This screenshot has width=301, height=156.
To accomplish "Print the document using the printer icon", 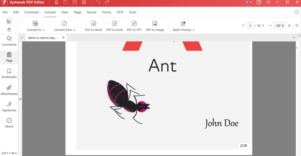I will 84,2.
